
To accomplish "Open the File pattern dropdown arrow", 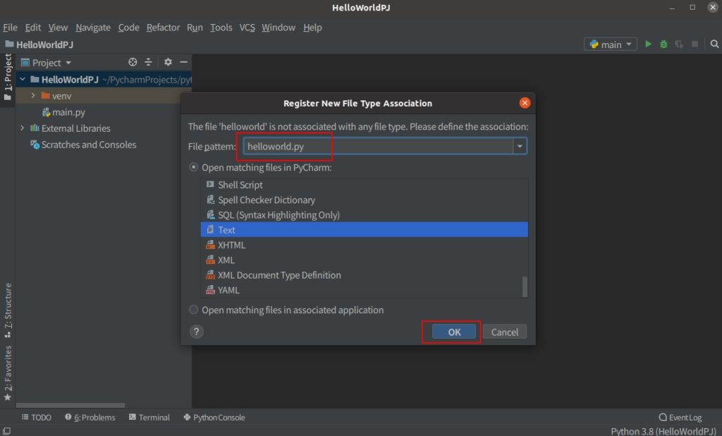I will tap(520, 146).
